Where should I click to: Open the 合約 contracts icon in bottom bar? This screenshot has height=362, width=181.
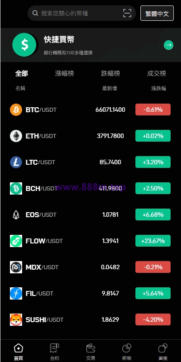[55, 348]
